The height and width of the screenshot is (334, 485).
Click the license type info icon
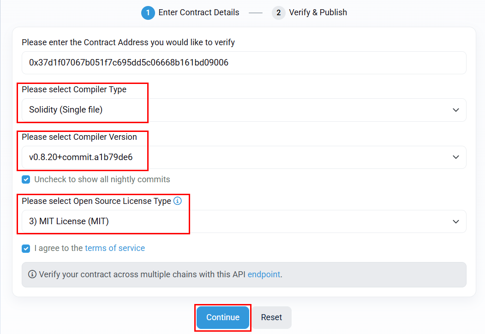pos(178,201)
